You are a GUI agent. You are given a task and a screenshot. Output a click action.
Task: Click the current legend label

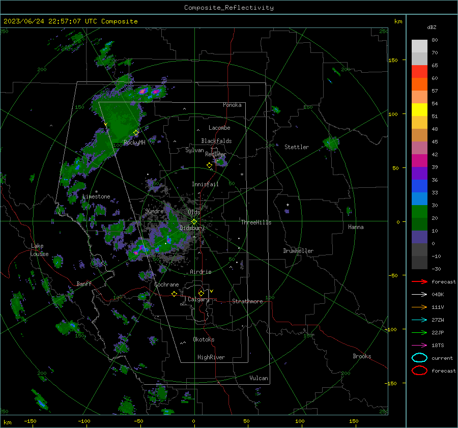pos(442,358)
